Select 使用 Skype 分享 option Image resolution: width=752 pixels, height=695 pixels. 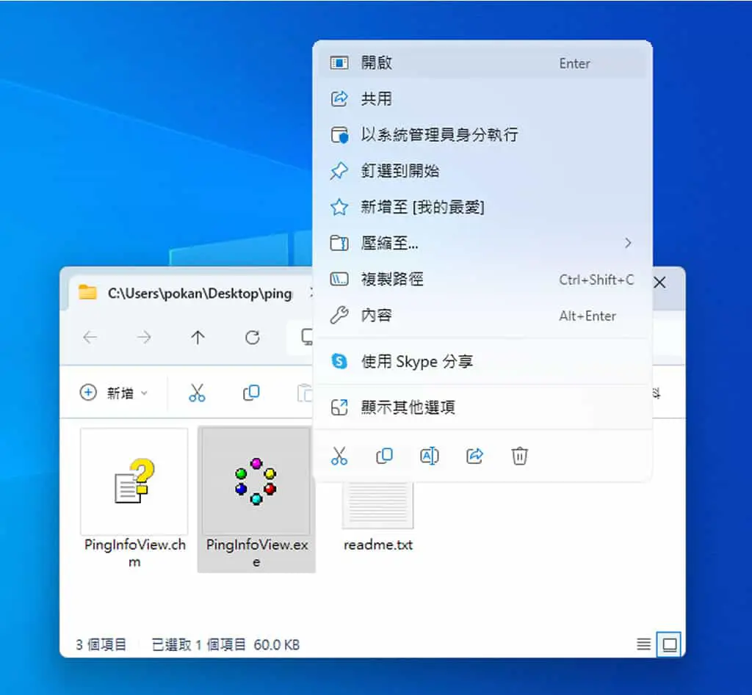(482, 361)
